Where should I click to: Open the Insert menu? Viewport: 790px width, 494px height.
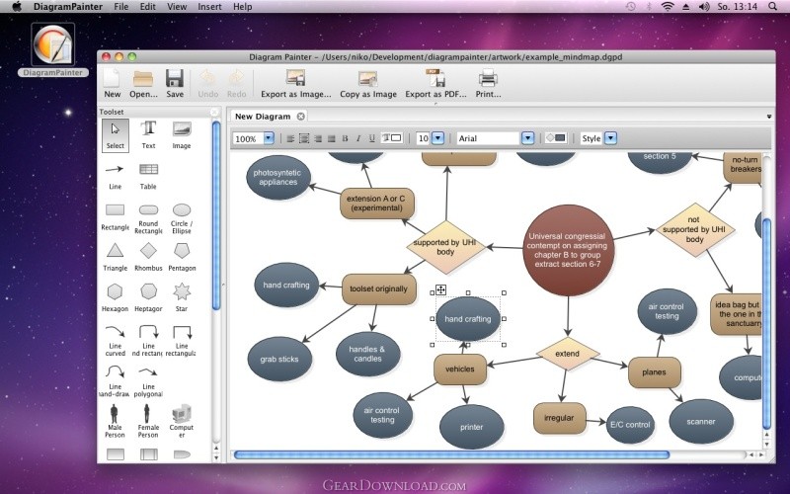pos(209,7)
